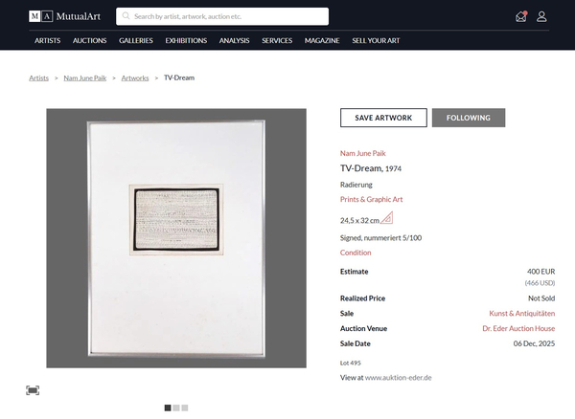Screen dimensions: 575x419
Task: Click the dimensions ruler triangle icon
Action: point(387,218)
